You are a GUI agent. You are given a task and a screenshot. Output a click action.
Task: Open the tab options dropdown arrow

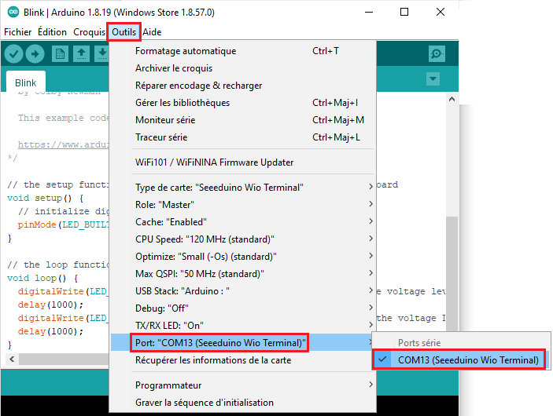[x=433, y=78]
